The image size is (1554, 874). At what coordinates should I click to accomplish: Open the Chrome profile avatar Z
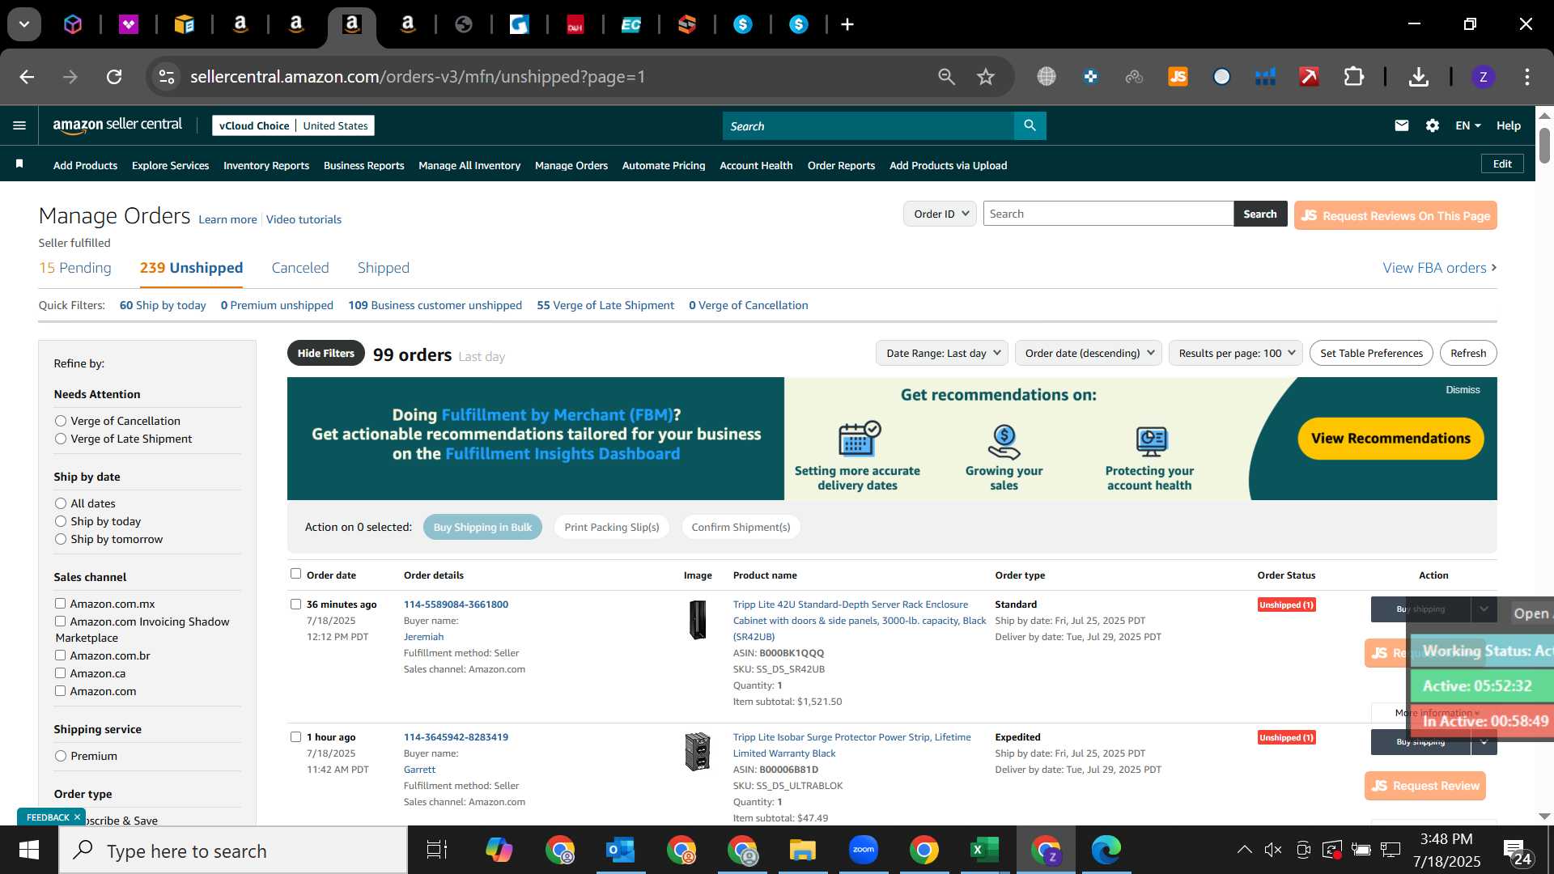pos(1483,77)
